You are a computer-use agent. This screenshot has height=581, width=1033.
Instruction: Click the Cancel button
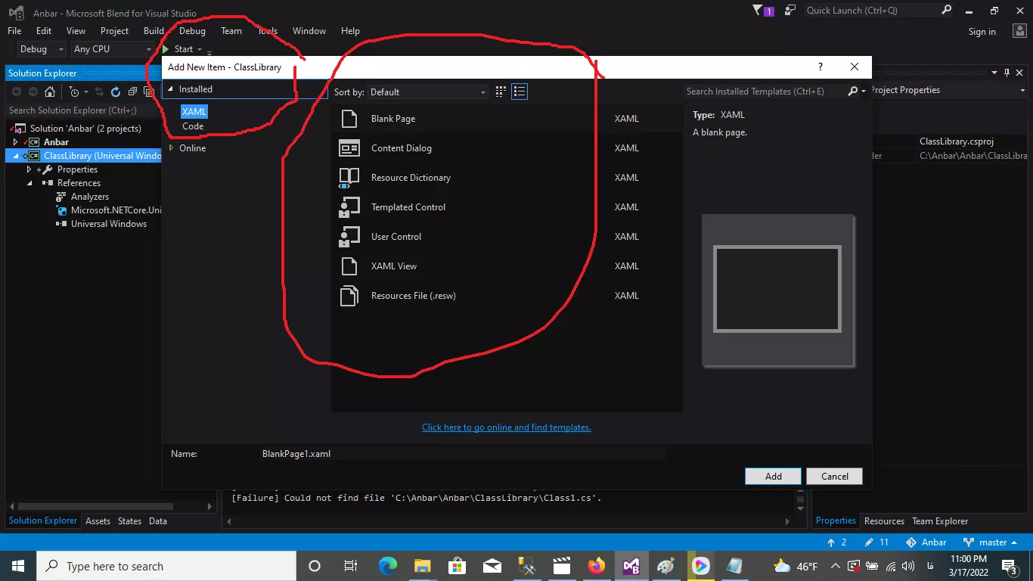point(835,477)
